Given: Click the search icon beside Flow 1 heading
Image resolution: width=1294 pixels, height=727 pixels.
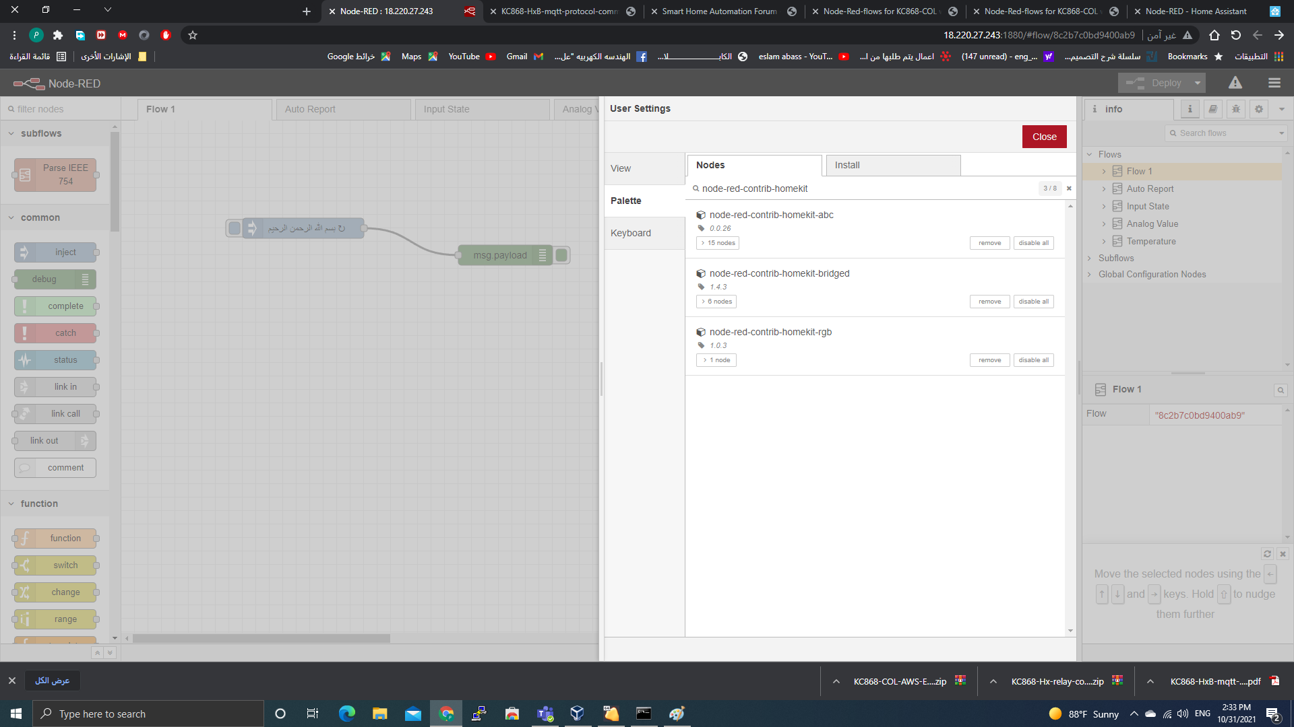Looking at the screenshot, I should [1281, 390].
